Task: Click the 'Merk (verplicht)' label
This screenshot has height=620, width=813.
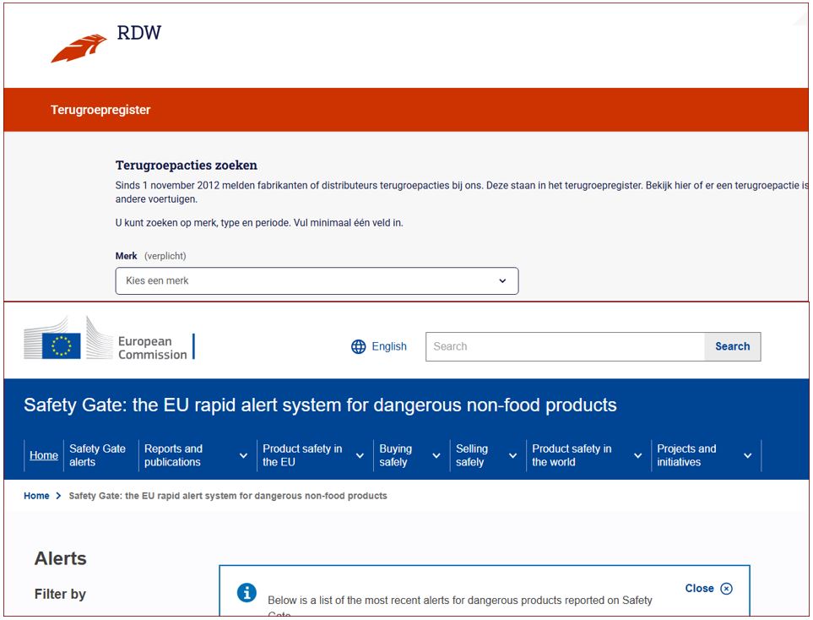Action: coord(150,256)
